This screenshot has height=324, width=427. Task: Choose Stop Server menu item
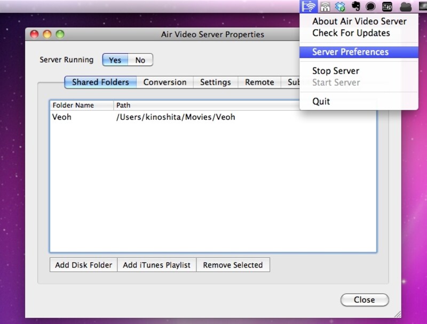(x=359, y=71)
